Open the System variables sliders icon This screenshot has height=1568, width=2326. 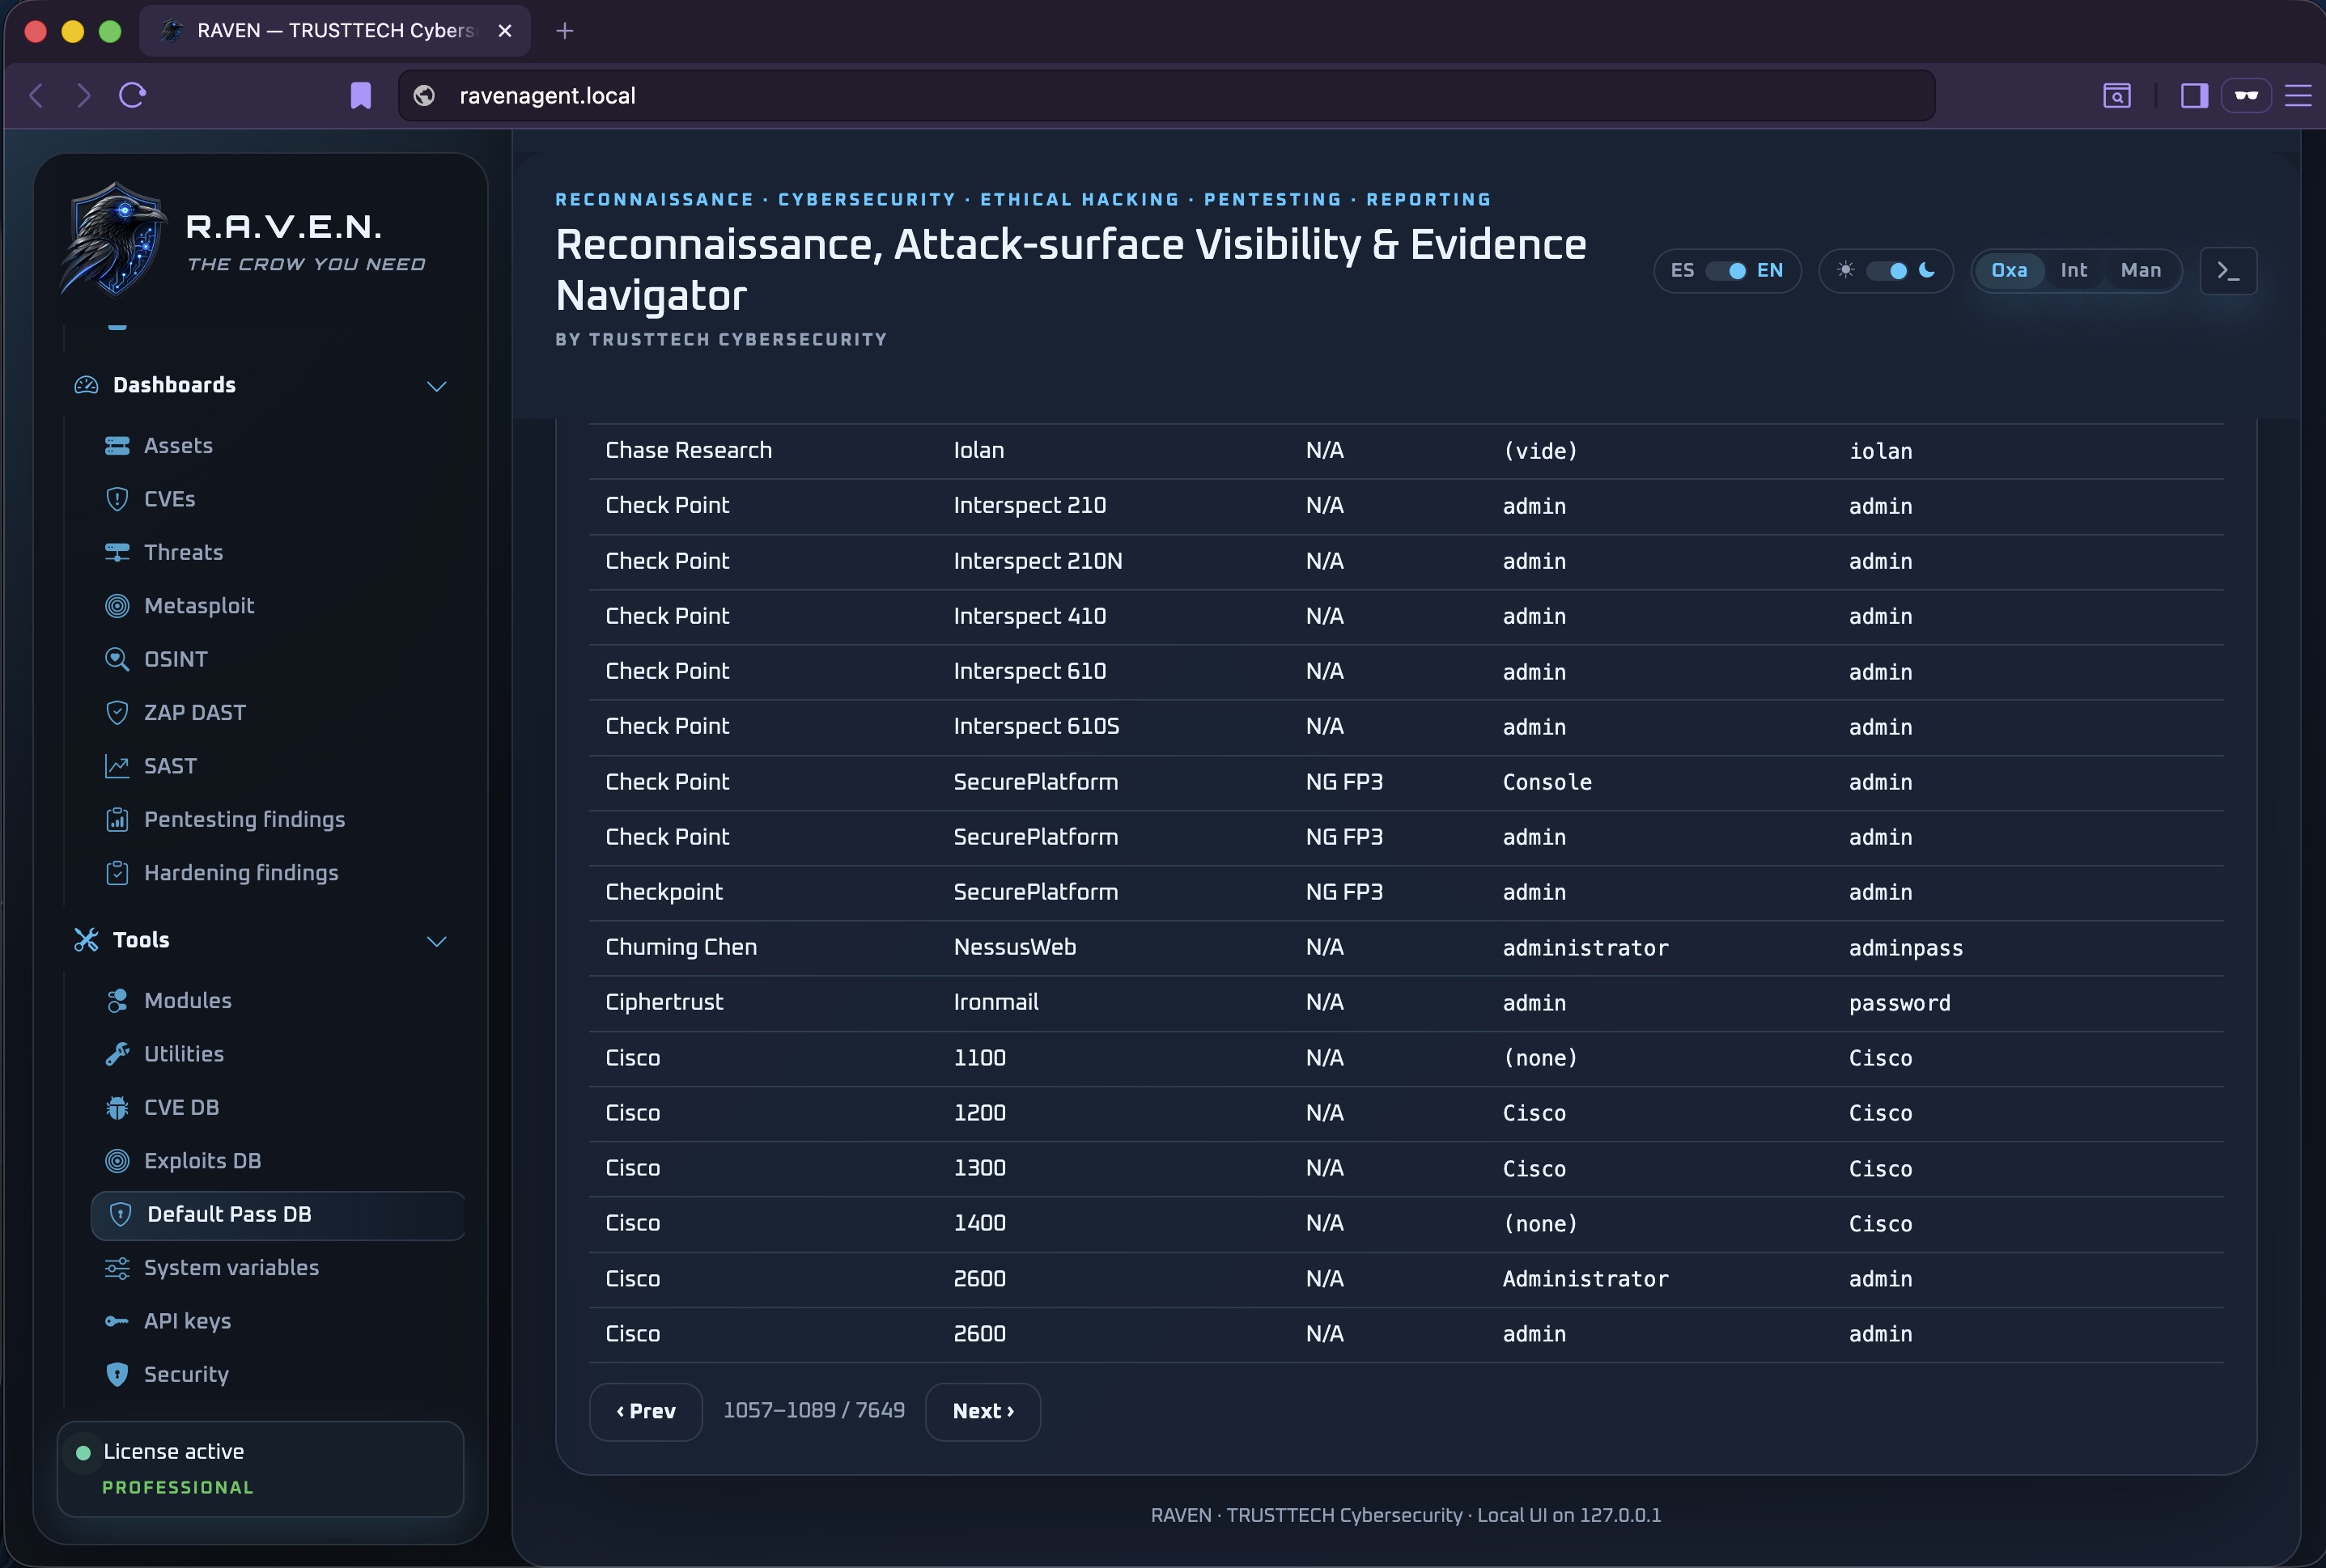(x=117, y=1268)
